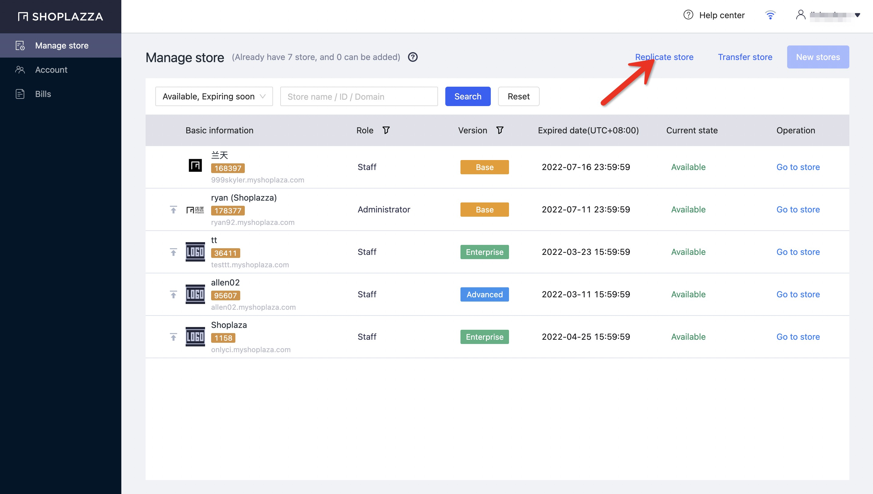Click the Shoplaza store LOGO thumbnail
The width and height of the screenshot is (873, 494).
pos(195,337)
